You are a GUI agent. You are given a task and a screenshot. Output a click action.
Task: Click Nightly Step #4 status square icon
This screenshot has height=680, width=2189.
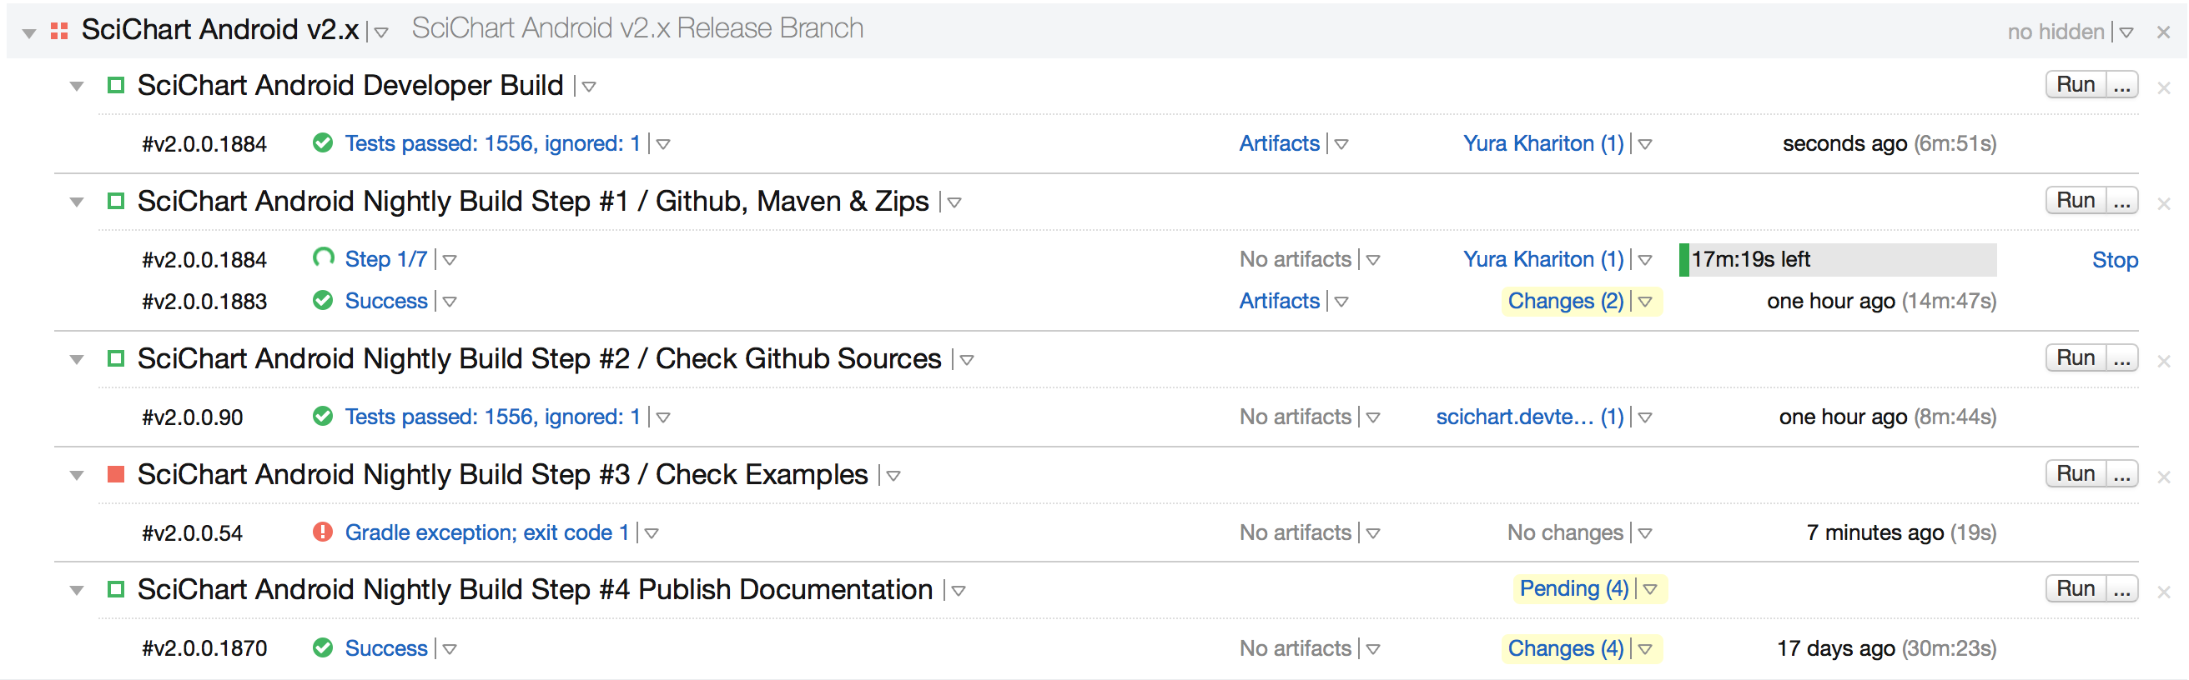(x=117, y=589)
